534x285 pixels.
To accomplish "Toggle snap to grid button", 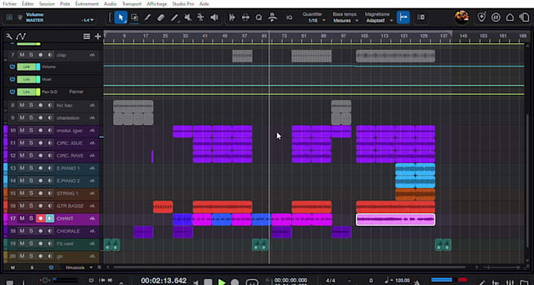I will tap(403, 17).
